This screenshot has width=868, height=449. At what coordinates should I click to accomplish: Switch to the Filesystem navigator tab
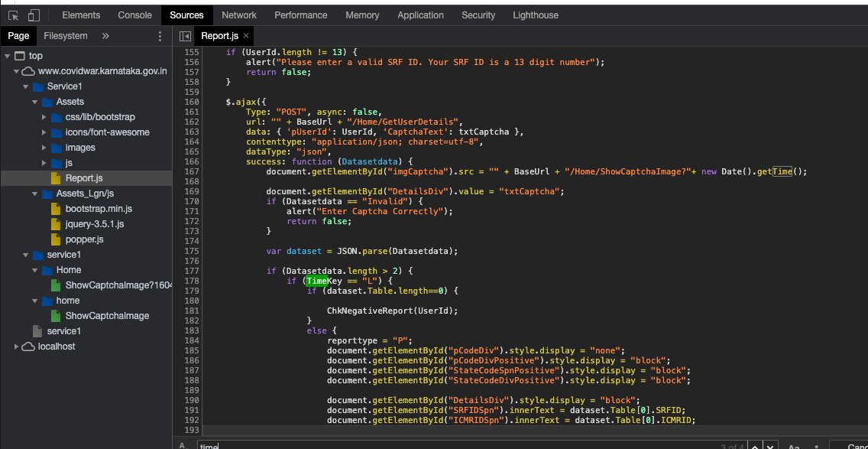65,36
